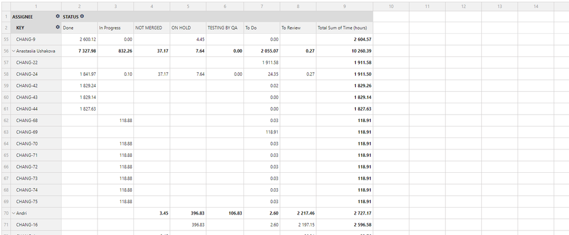
Task: Select the CHANG-74 row key
Action: (27, 190)
